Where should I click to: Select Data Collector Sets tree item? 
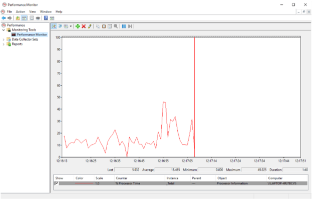[25, 39]
